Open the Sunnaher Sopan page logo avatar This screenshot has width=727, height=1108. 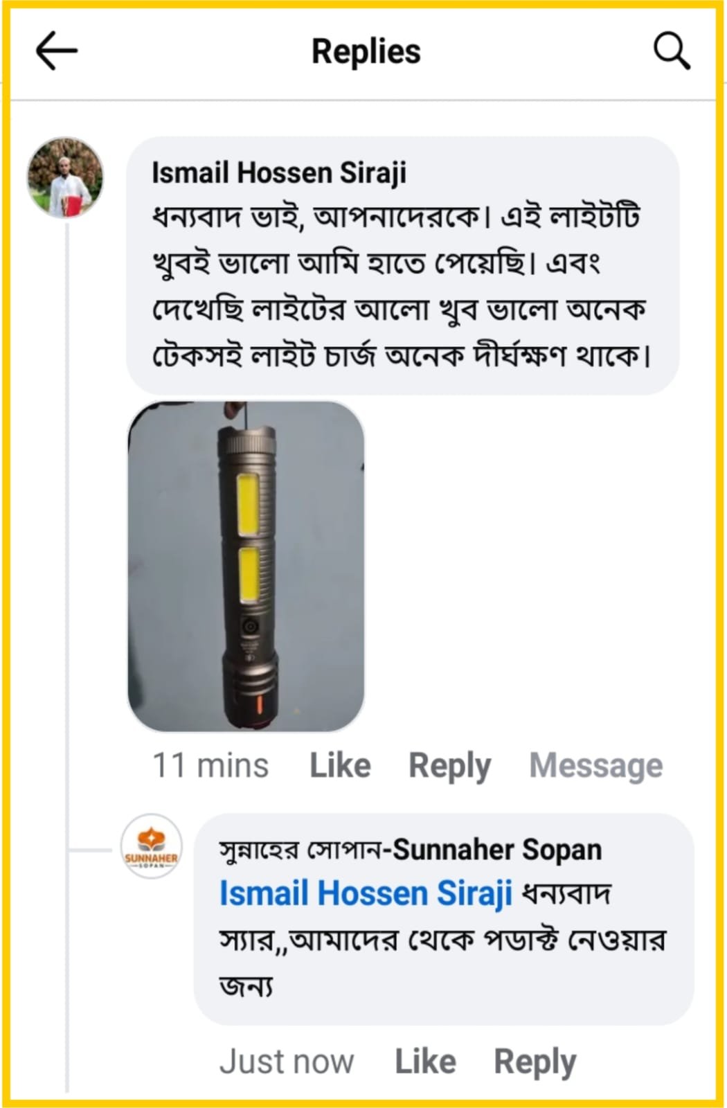pos(151,846)
